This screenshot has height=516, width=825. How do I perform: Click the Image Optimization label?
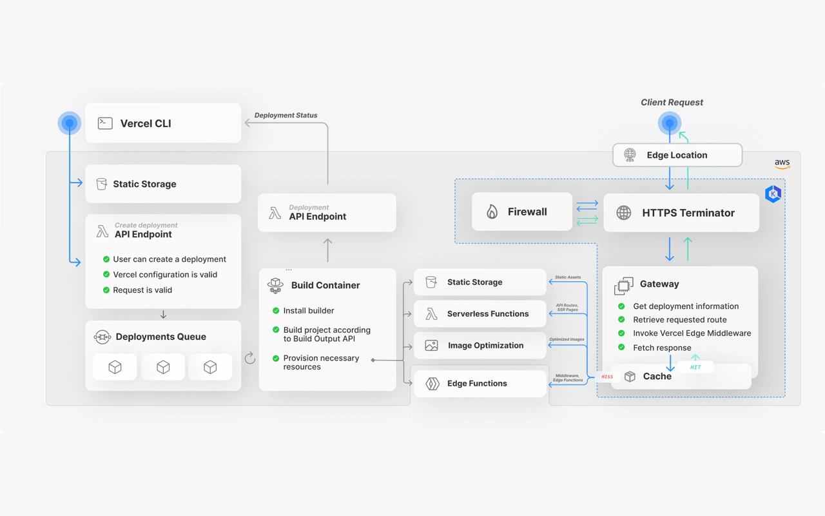486,345
